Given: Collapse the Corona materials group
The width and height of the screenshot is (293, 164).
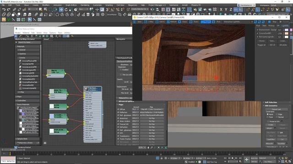Looking at the screenshot, I should click(x=28, y=58).
